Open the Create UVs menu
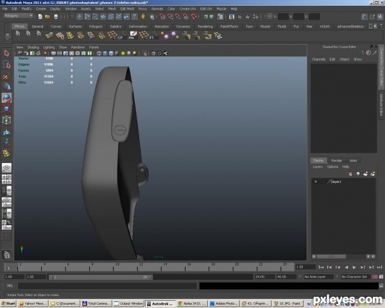This screenshot has height=308, width=385. tap(187, 9)
